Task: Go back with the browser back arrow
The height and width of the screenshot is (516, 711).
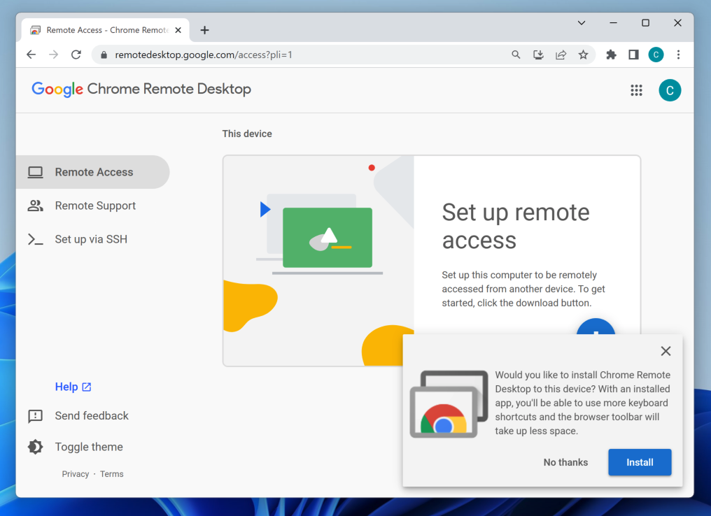Action: (31, 55)
